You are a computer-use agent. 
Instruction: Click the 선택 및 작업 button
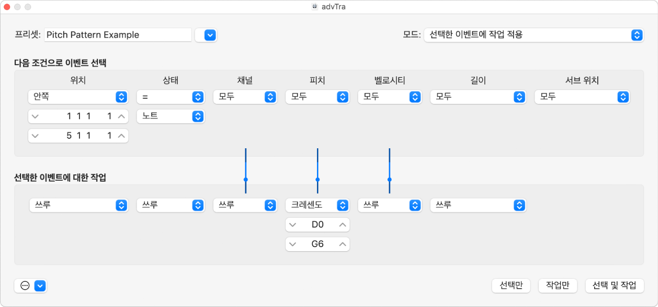(x=614, y=286)
